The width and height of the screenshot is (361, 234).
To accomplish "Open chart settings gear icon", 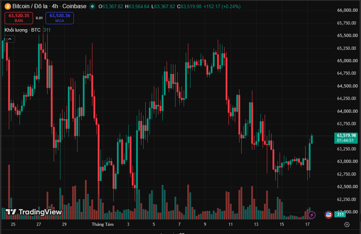I will (347, 224).
